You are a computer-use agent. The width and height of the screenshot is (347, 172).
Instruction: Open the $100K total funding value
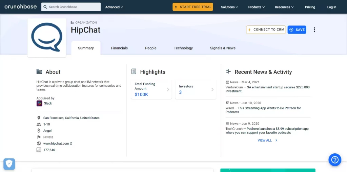(x=141, y=94)
